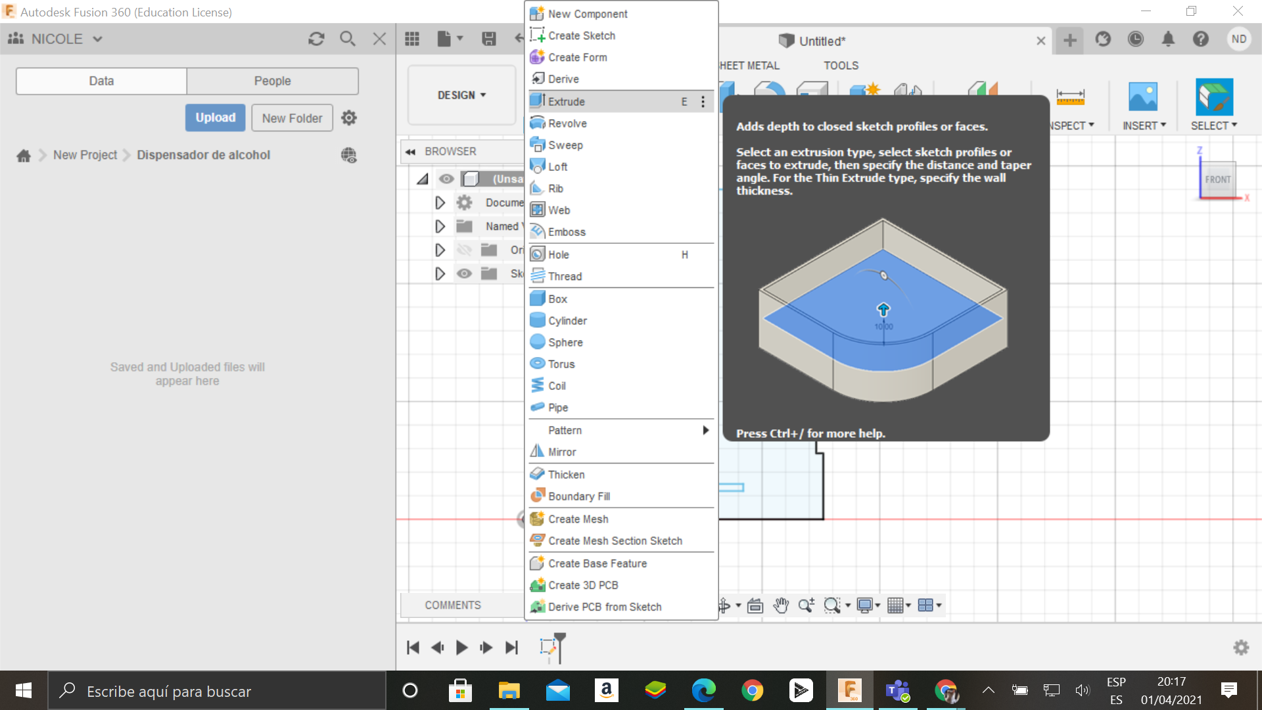
Task: Toggle visibility of the root component
Action: [446, 179]
